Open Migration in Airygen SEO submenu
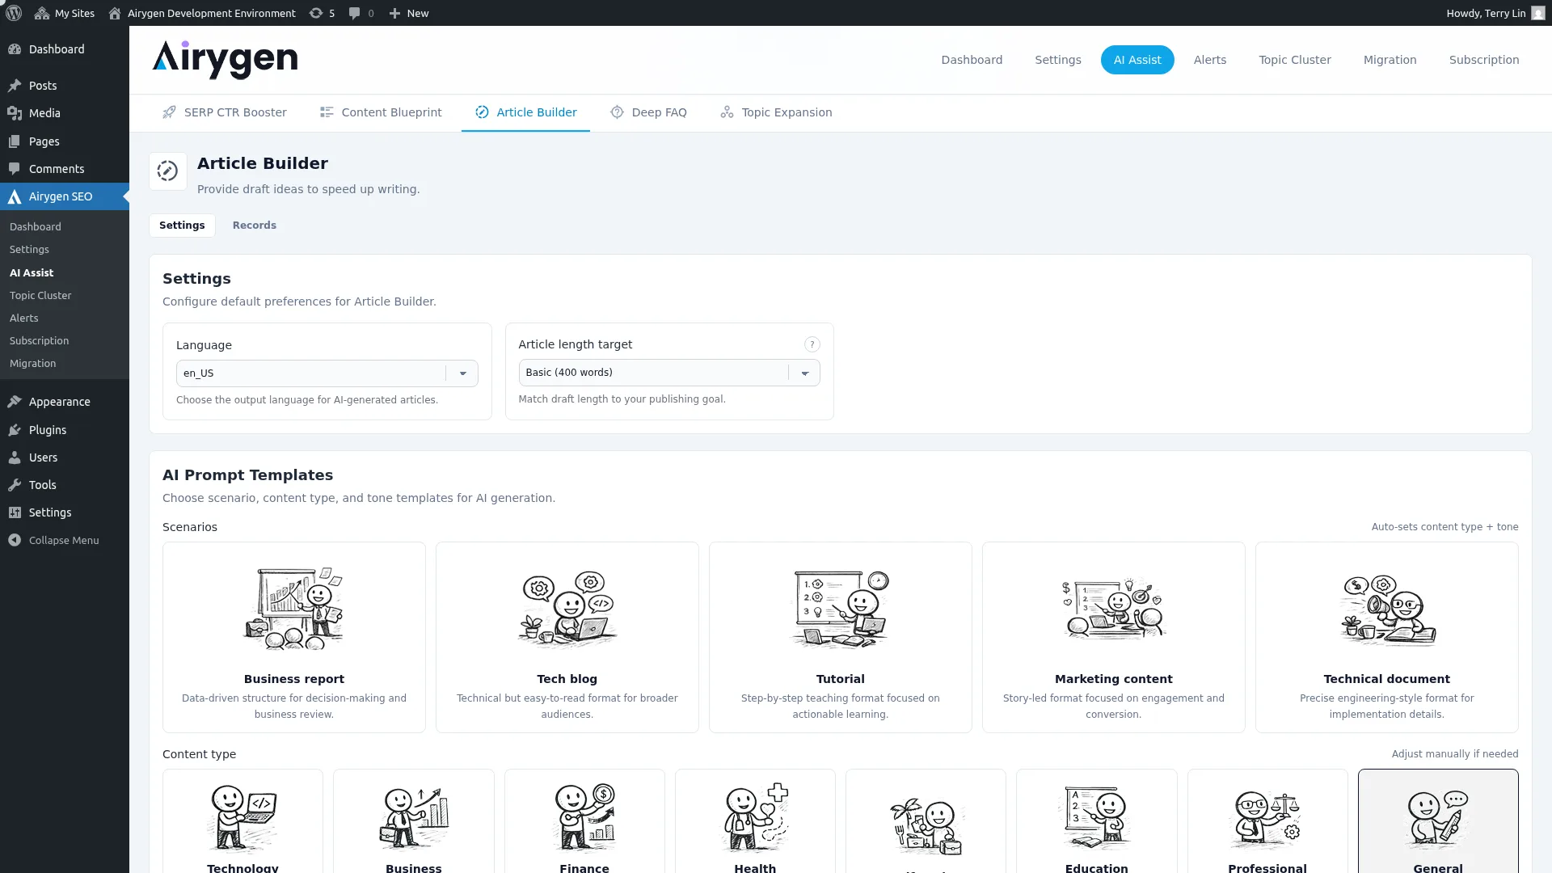 coord(33,364)
